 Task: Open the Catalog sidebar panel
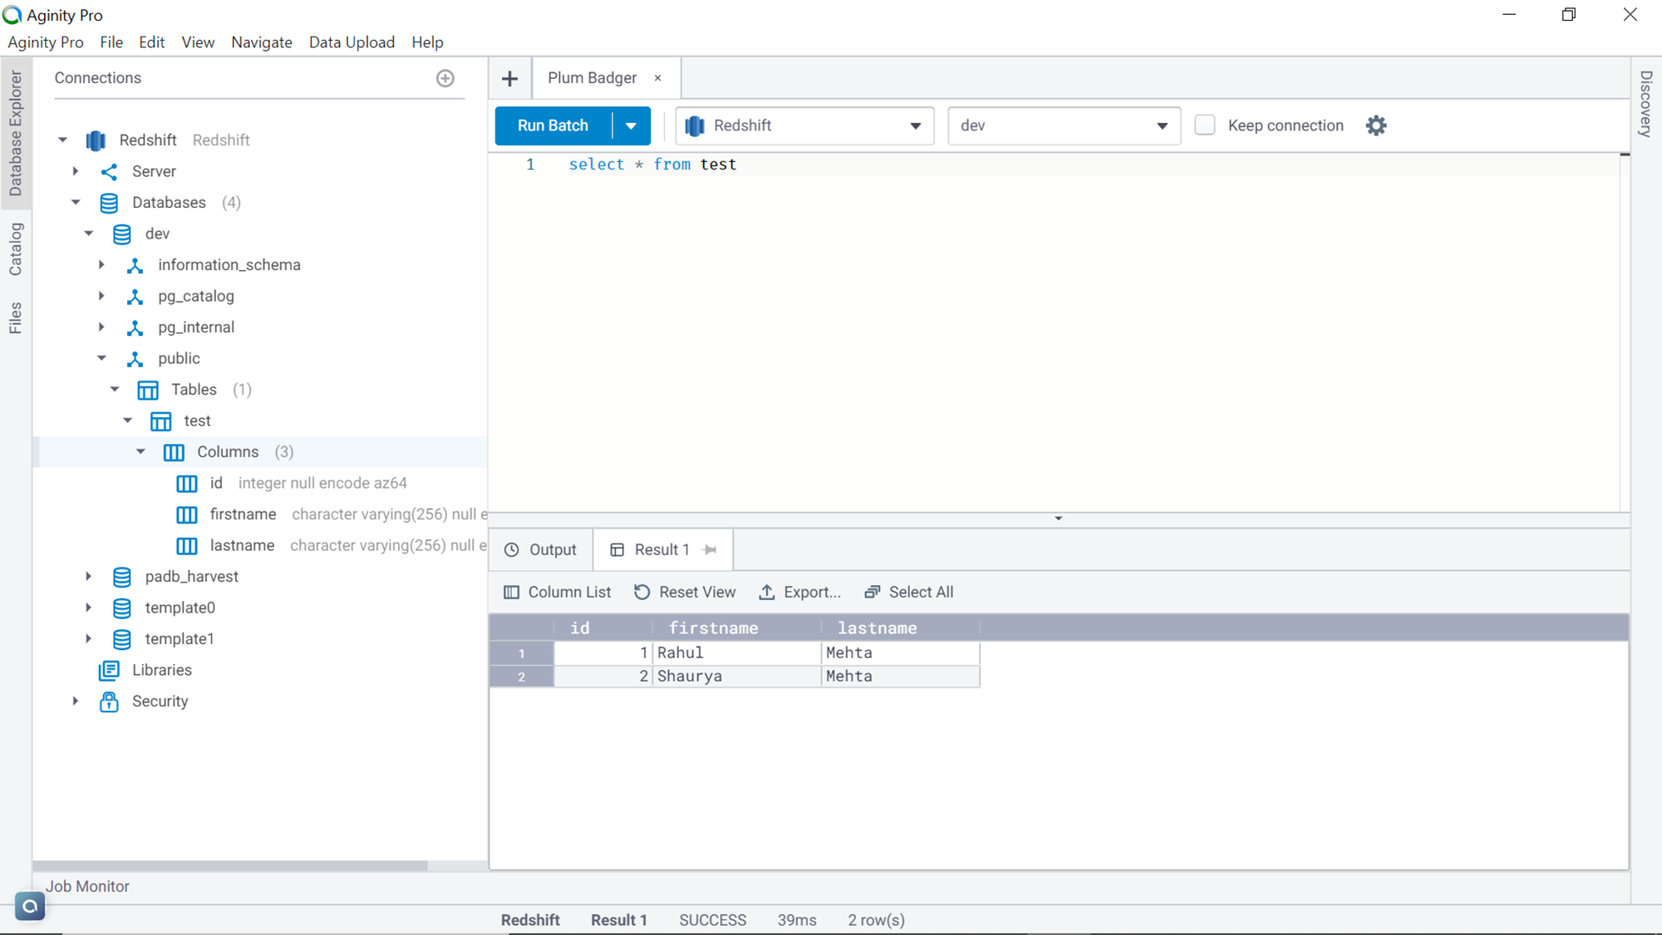point(15,249)
